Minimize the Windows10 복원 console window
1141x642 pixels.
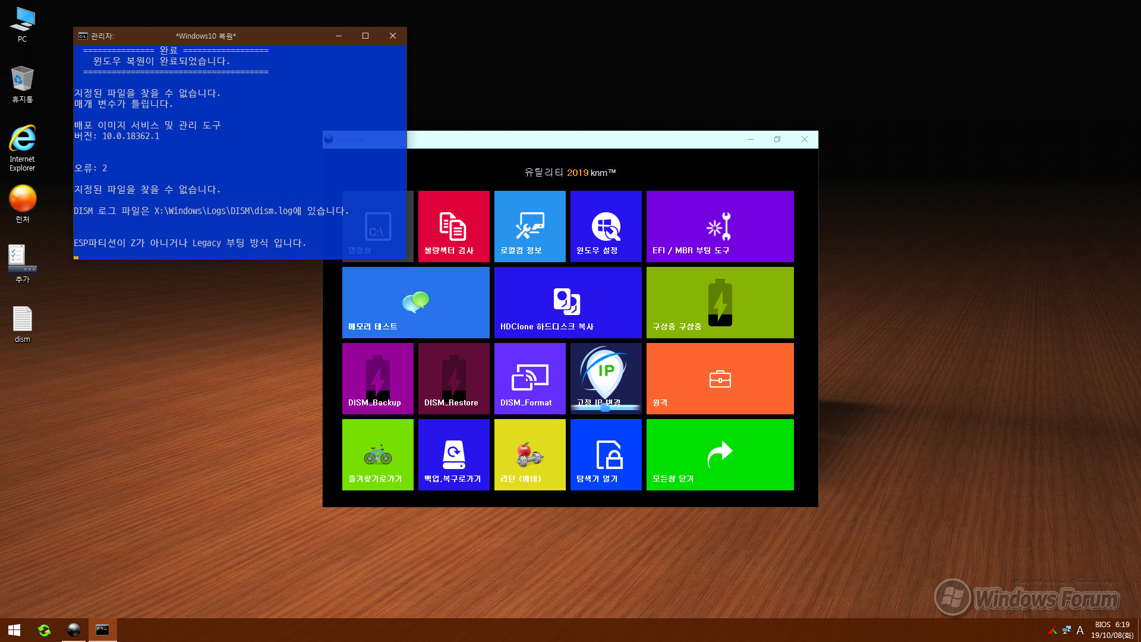coord(339,36)
